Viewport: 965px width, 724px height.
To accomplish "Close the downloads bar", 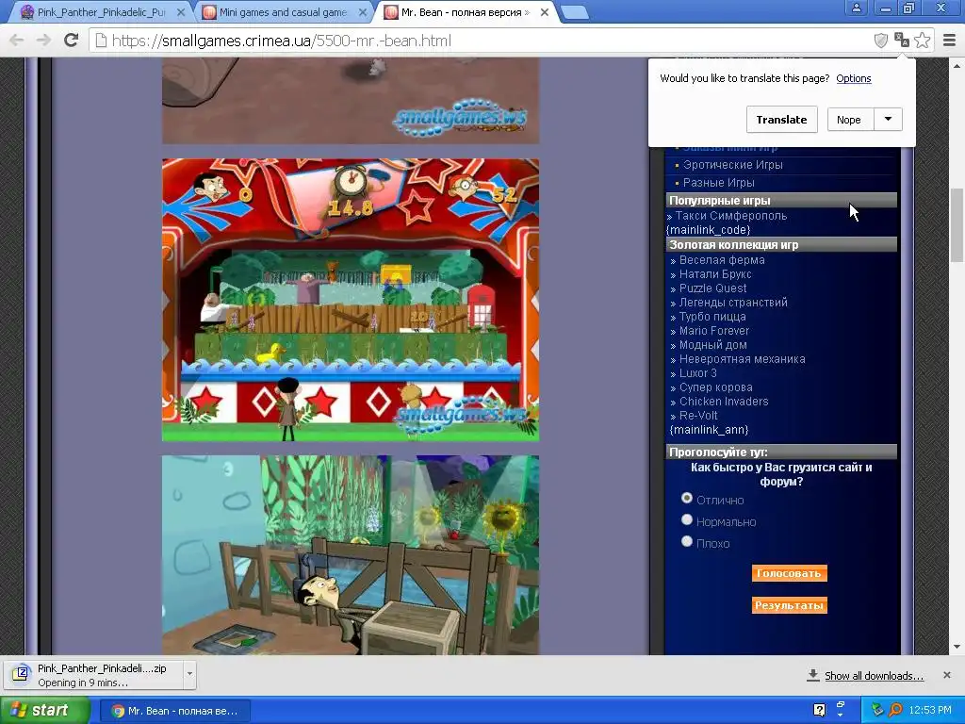I will point(947,675).
